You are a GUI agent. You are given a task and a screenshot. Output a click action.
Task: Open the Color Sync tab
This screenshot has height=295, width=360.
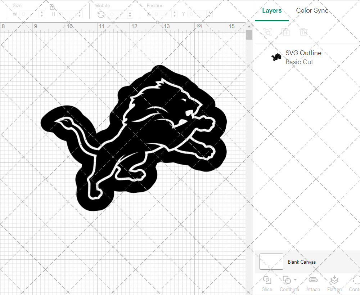[x=312, y=10]
